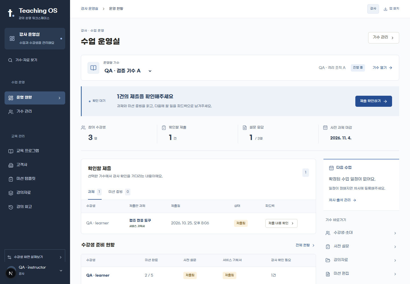This screenshot has width=410, height=284.
Task: Click the 검증 전용 도구 assignment text
Action: tap(140, 221)
